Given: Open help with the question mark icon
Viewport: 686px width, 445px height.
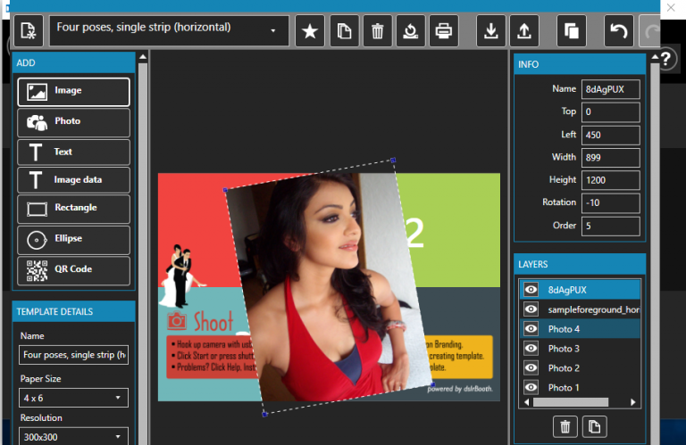Looking at the screenshot, I should [x=665, y=59].
